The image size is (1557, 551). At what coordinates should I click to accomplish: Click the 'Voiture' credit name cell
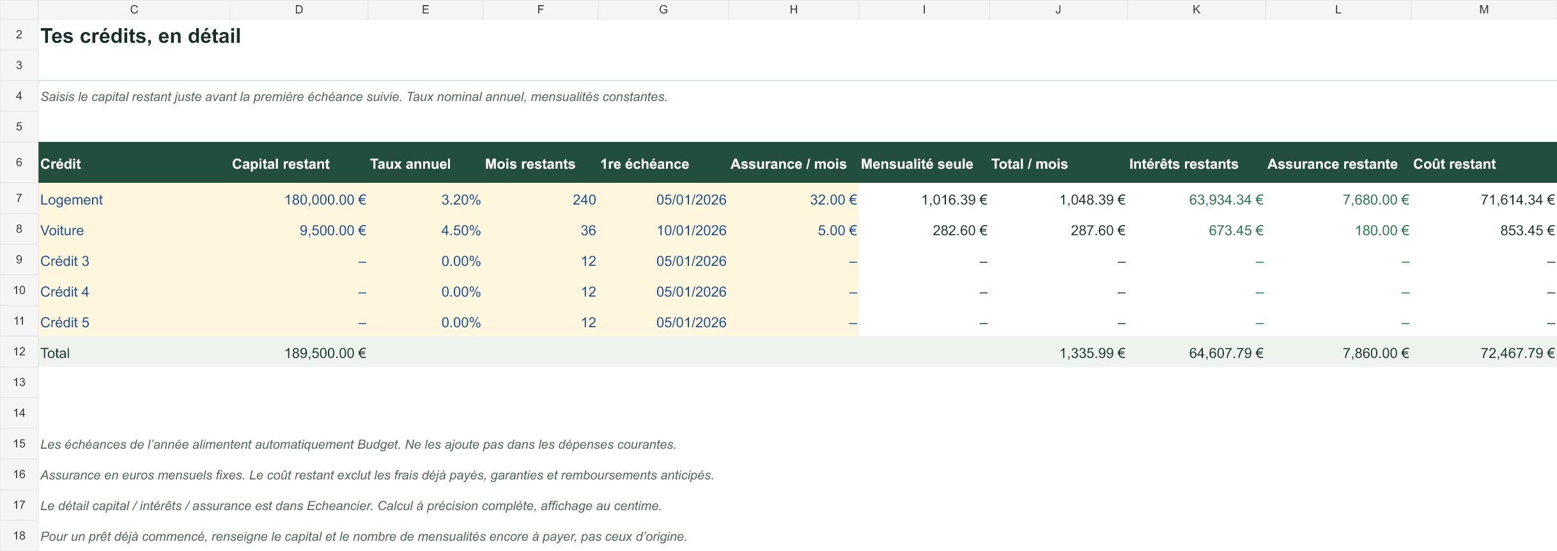pyautogui.click(x=134, y=230)
